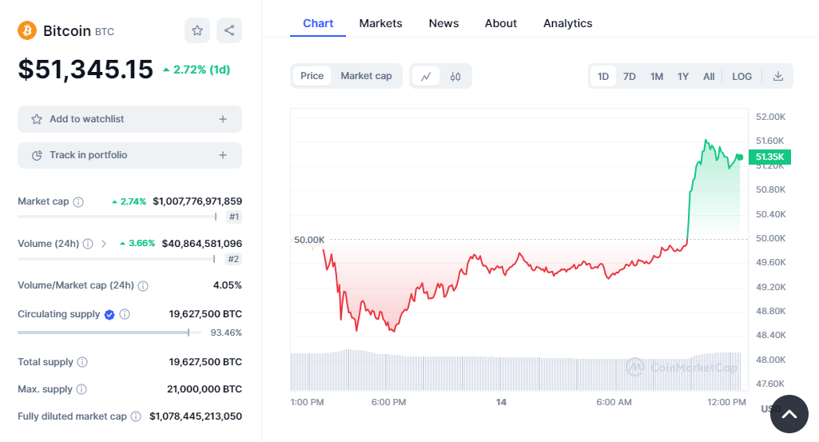The height and width of the screenshot is (442, 819).
Task: Open the Markets tab
Action: (381, 23)
